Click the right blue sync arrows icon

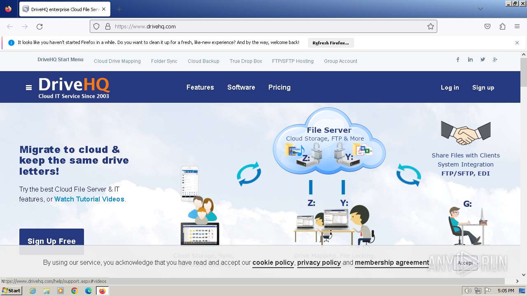pyautogui.click(x=408, y=174)
